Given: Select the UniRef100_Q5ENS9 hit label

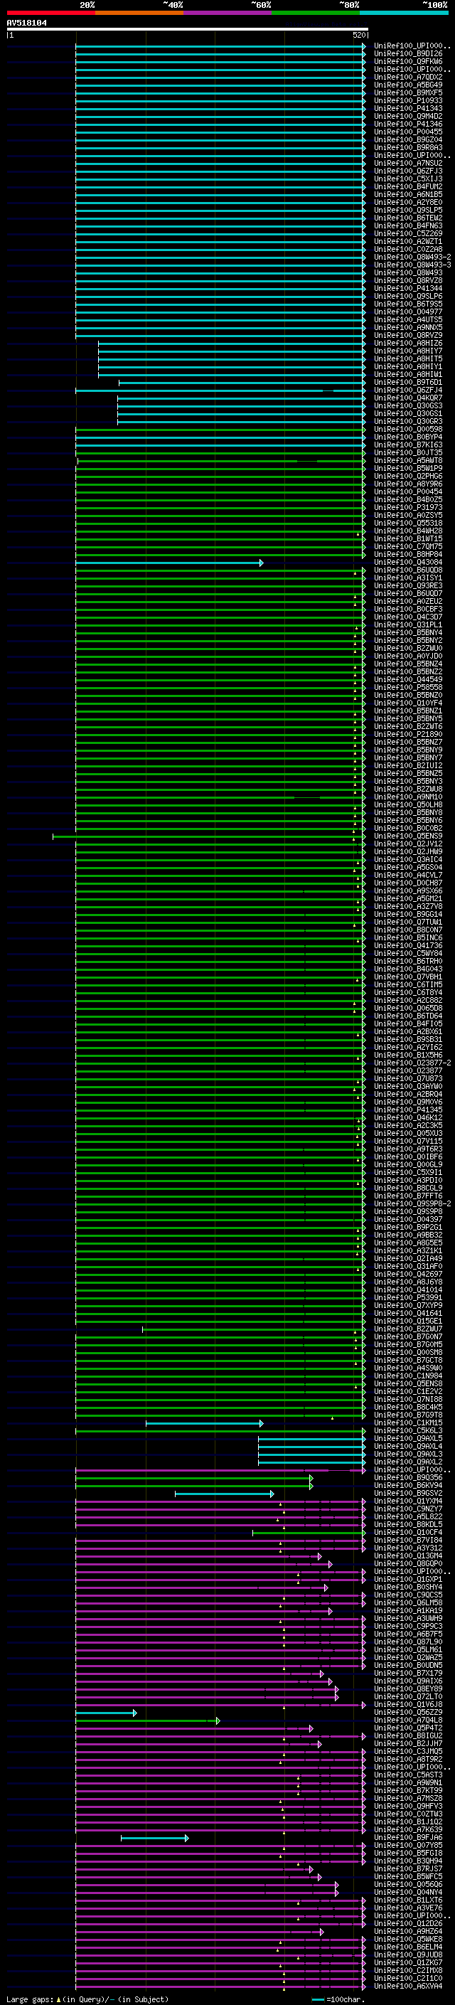Looking at the screenshot, I should (408, 836).
